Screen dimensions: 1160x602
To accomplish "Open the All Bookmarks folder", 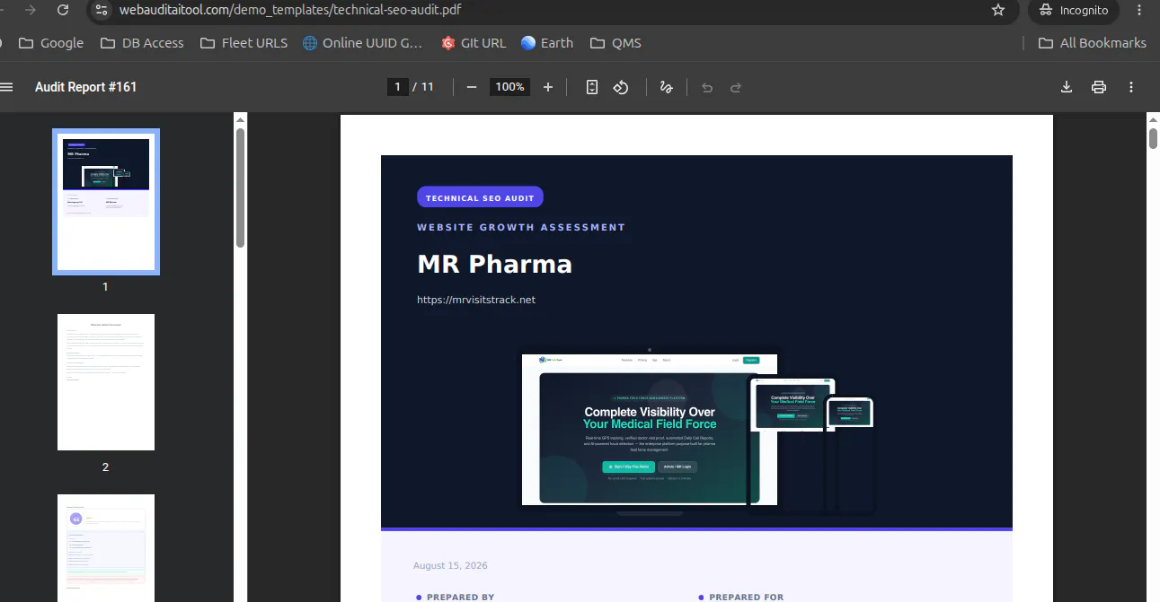I will pos(1093,43).
